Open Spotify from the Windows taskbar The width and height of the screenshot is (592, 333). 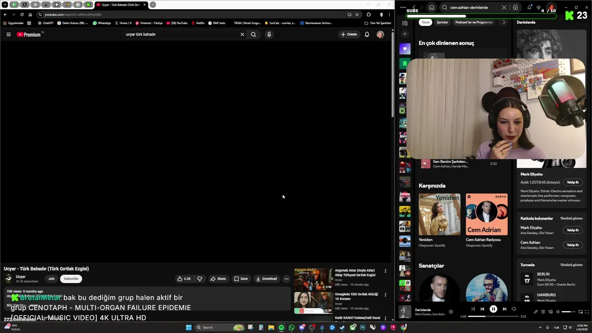(281, 327)
